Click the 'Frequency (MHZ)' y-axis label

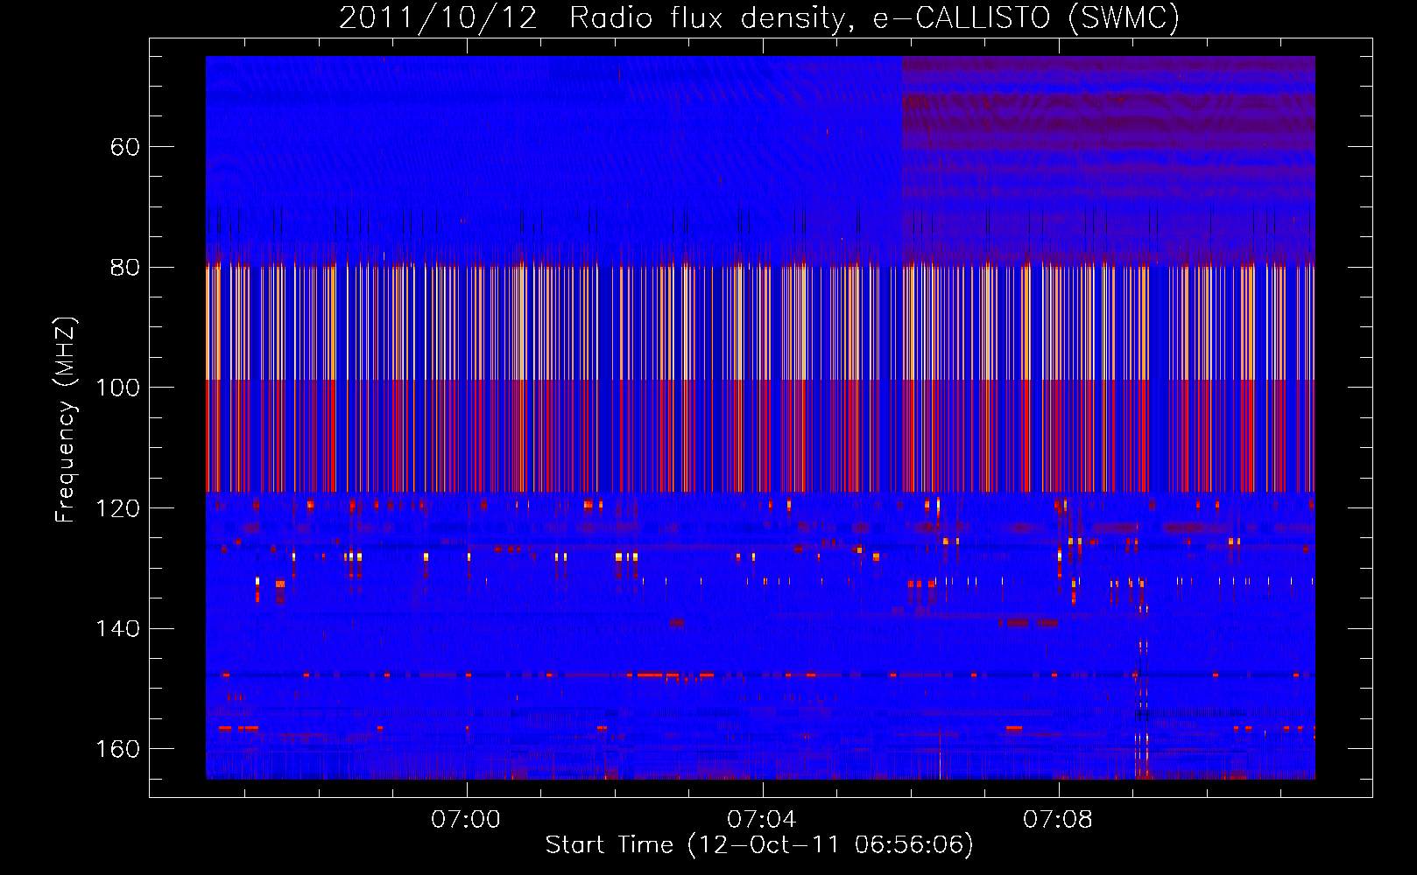pyautogui.click(x=66, y=420)
